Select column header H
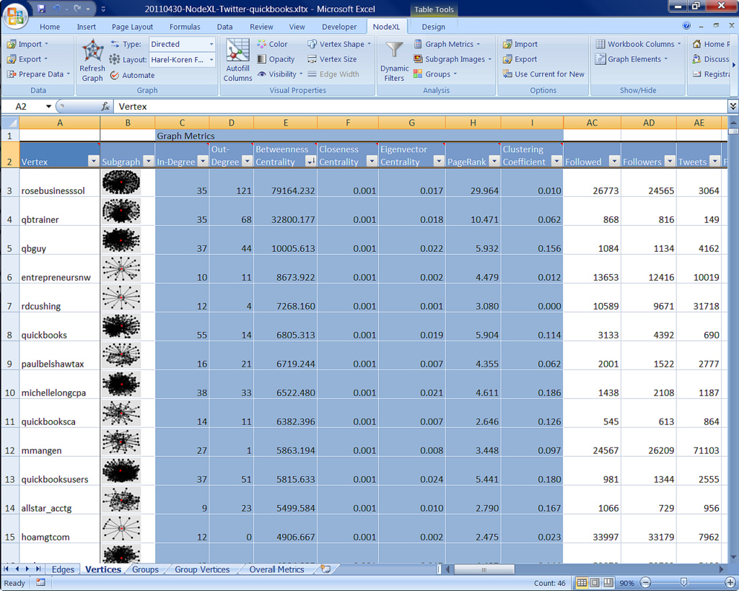739x591 pixels. point(473,123)
